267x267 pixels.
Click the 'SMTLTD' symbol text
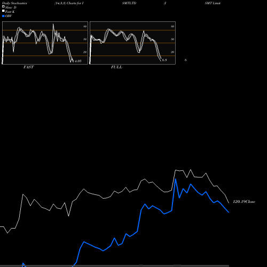point(129,3)
